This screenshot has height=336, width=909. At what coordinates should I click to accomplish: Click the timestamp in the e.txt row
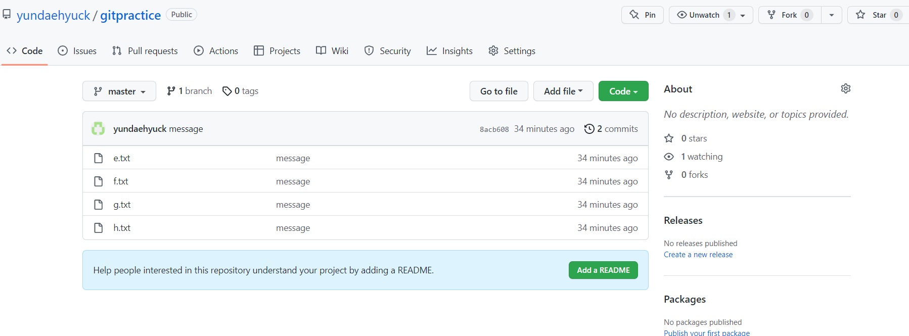(608, 158)
